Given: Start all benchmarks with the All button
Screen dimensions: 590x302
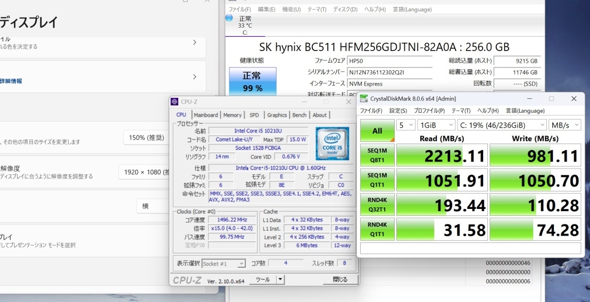Looking at the screenshot, I should click(x=377, y=130).
